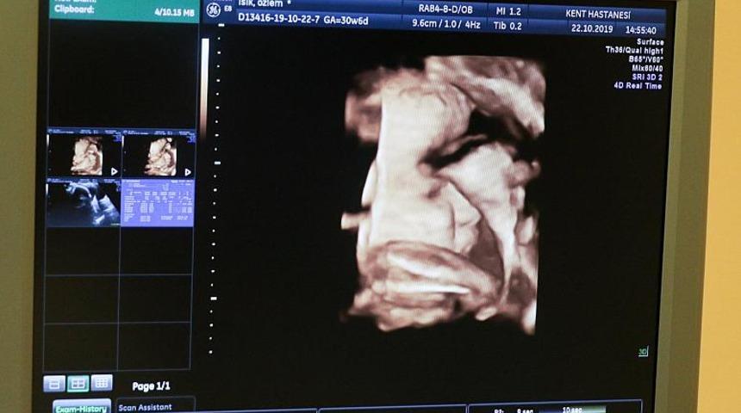Choose the dense grid clipboard layout icon
The image size is (741, 413).
pos(102,383)
